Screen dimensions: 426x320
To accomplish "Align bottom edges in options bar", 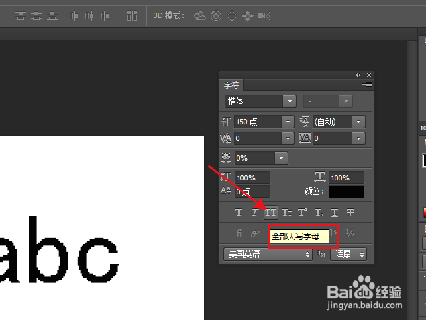I will click(x=52, y=16).
